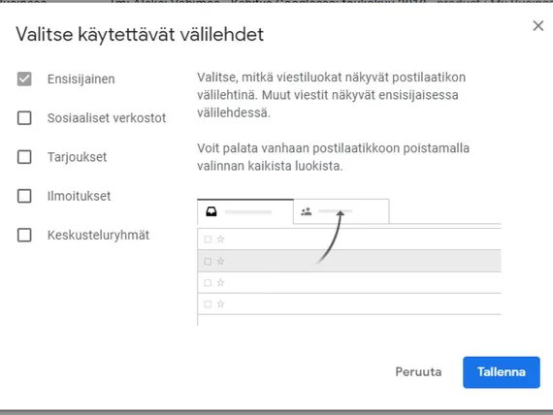Image resolution: width=553 pixels, height=415 pixels.
Task: Uncheck the Ensisijainen checkbox
Action: pos(24,79)
